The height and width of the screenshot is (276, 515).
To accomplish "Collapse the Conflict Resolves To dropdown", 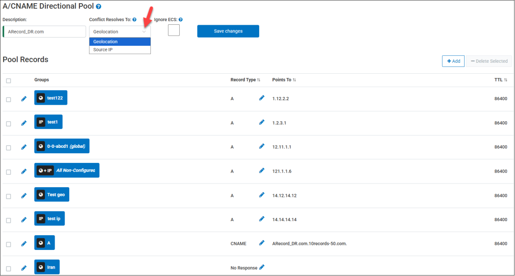I will click(x=144, y=32).
